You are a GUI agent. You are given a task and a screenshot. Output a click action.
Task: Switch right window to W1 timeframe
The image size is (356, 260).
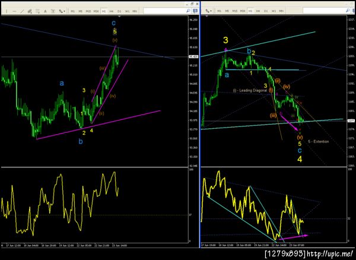tap(274, 11)
